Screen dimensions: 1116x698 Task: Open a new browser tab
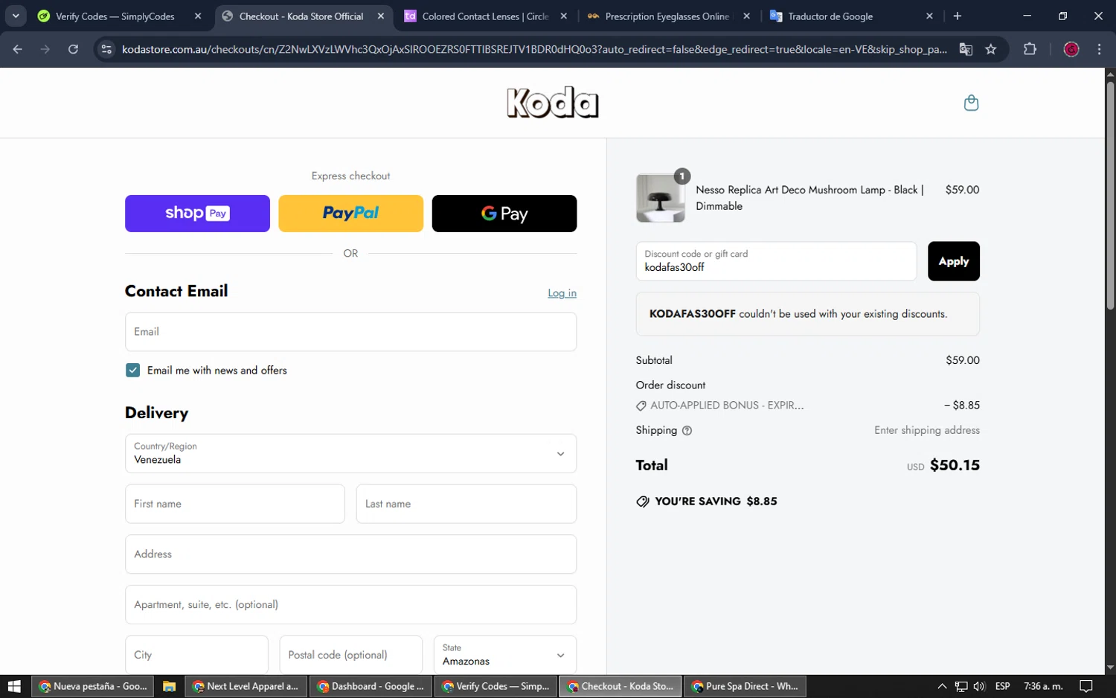pos(958,16)
